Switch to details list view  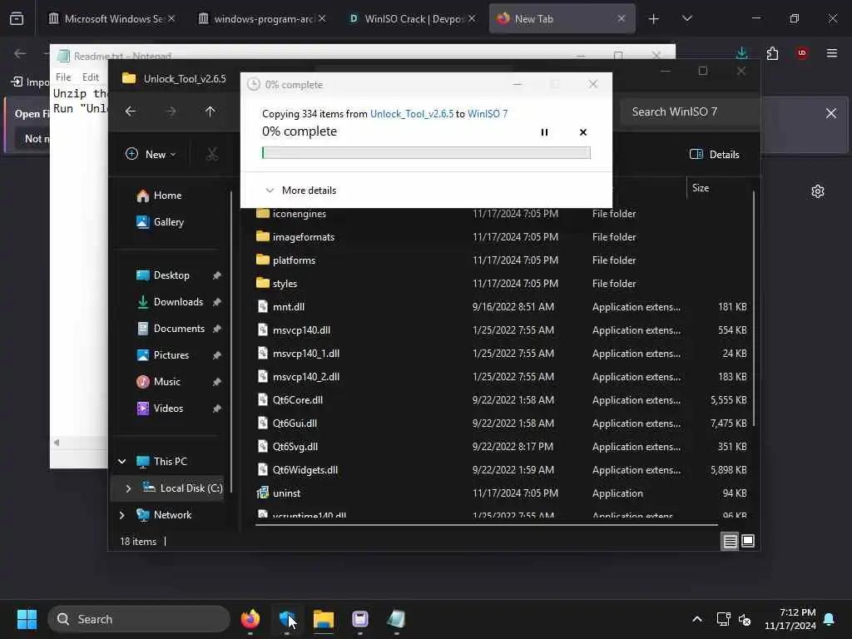point(730,541)
